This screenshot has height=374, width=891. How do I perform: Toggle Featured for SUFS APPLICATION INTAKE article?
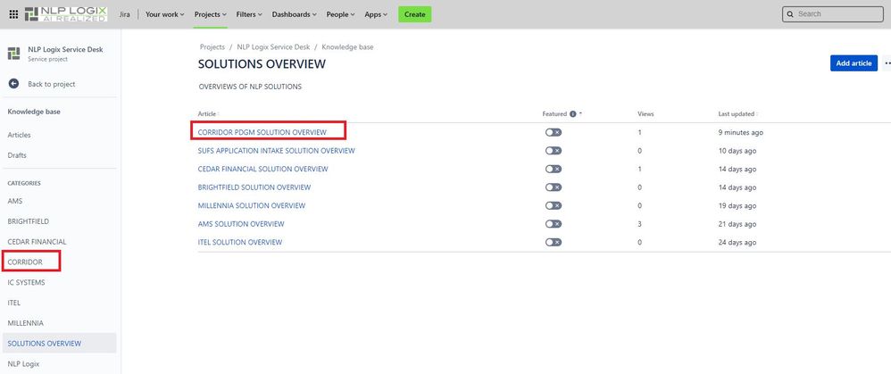553,151
